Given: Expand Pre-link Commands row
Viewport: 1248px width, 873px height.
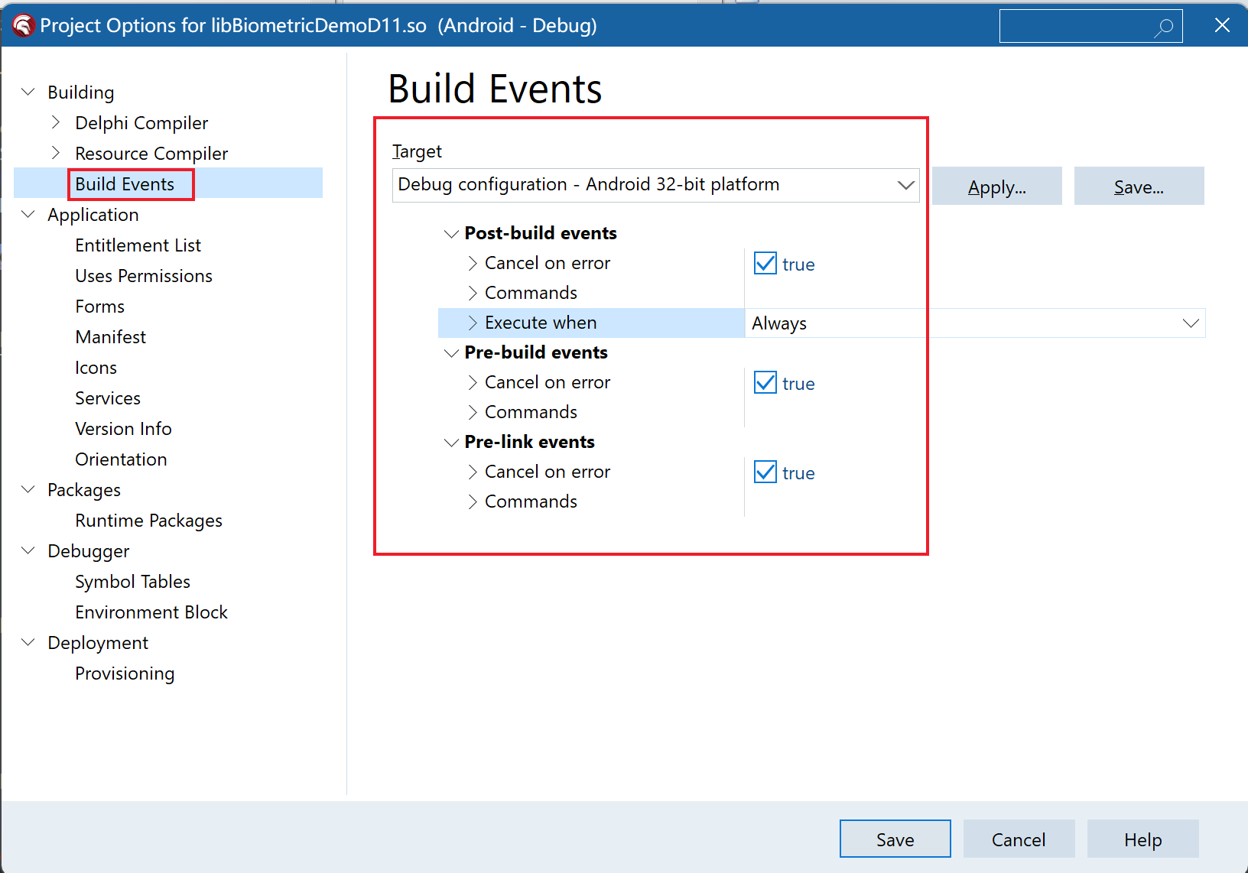Looking at the screenshot, I should click(472, 501).
